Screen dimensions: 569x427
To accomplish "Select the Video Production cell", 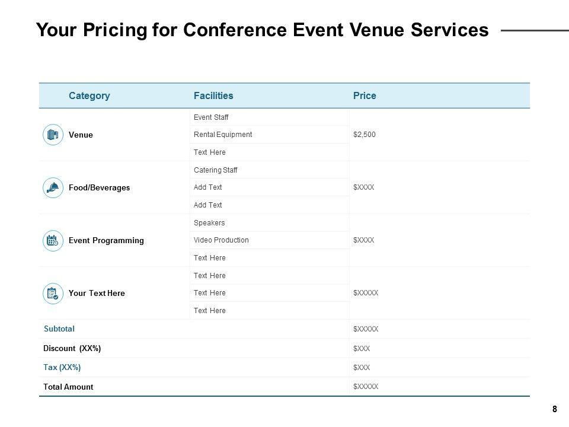I will 221,240.
